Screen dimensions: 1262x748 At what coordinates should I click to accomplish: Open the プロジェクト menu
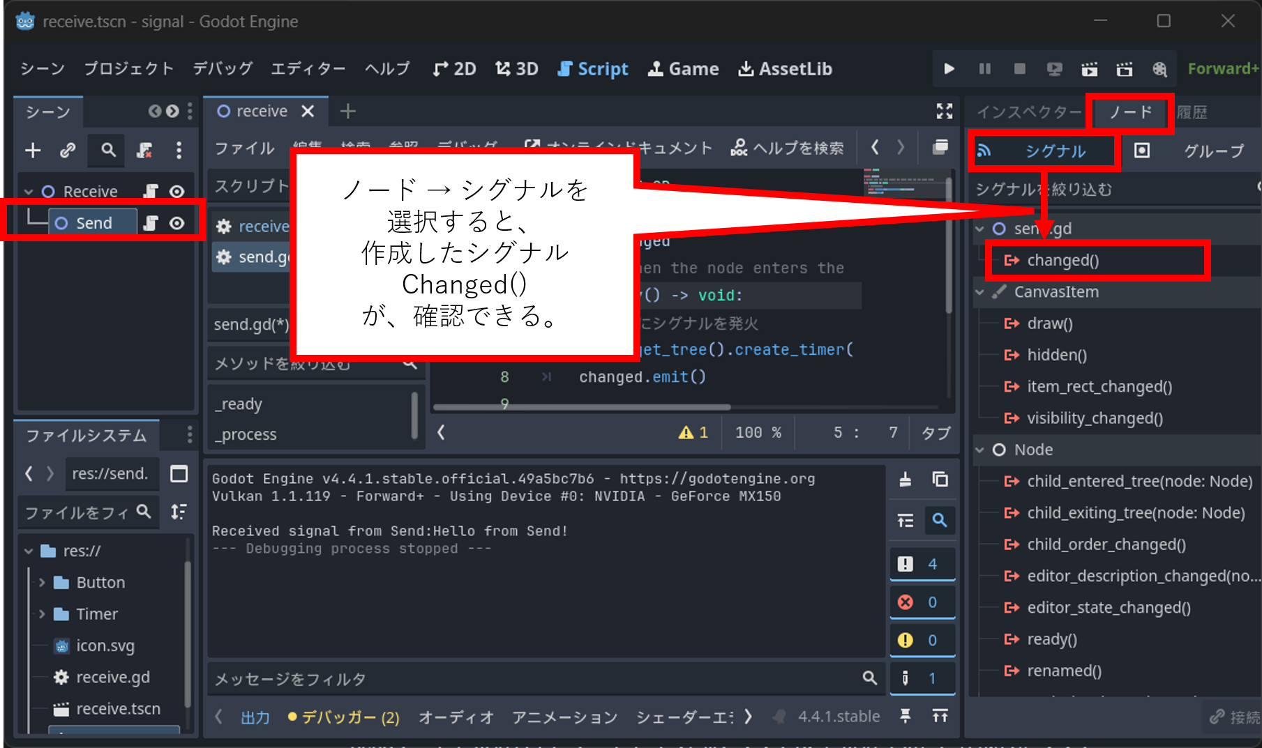(x=128, y=68)
